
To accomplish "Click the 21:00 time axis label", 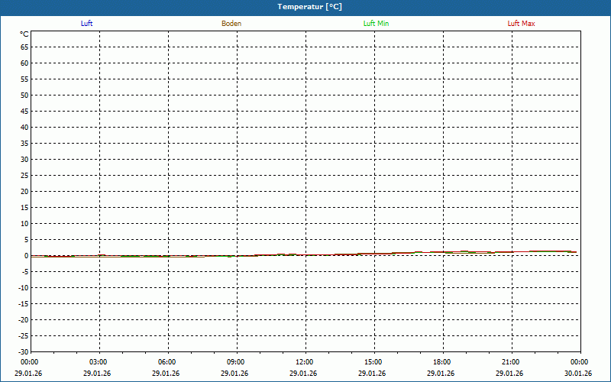I will (x=510, y=362).
